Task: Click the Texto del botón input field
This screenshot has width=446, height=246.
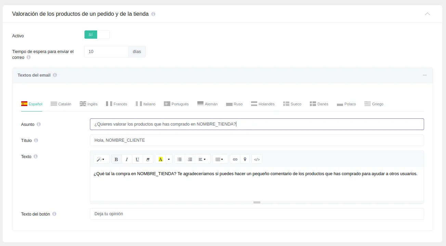Action: [x=257, y=214]
